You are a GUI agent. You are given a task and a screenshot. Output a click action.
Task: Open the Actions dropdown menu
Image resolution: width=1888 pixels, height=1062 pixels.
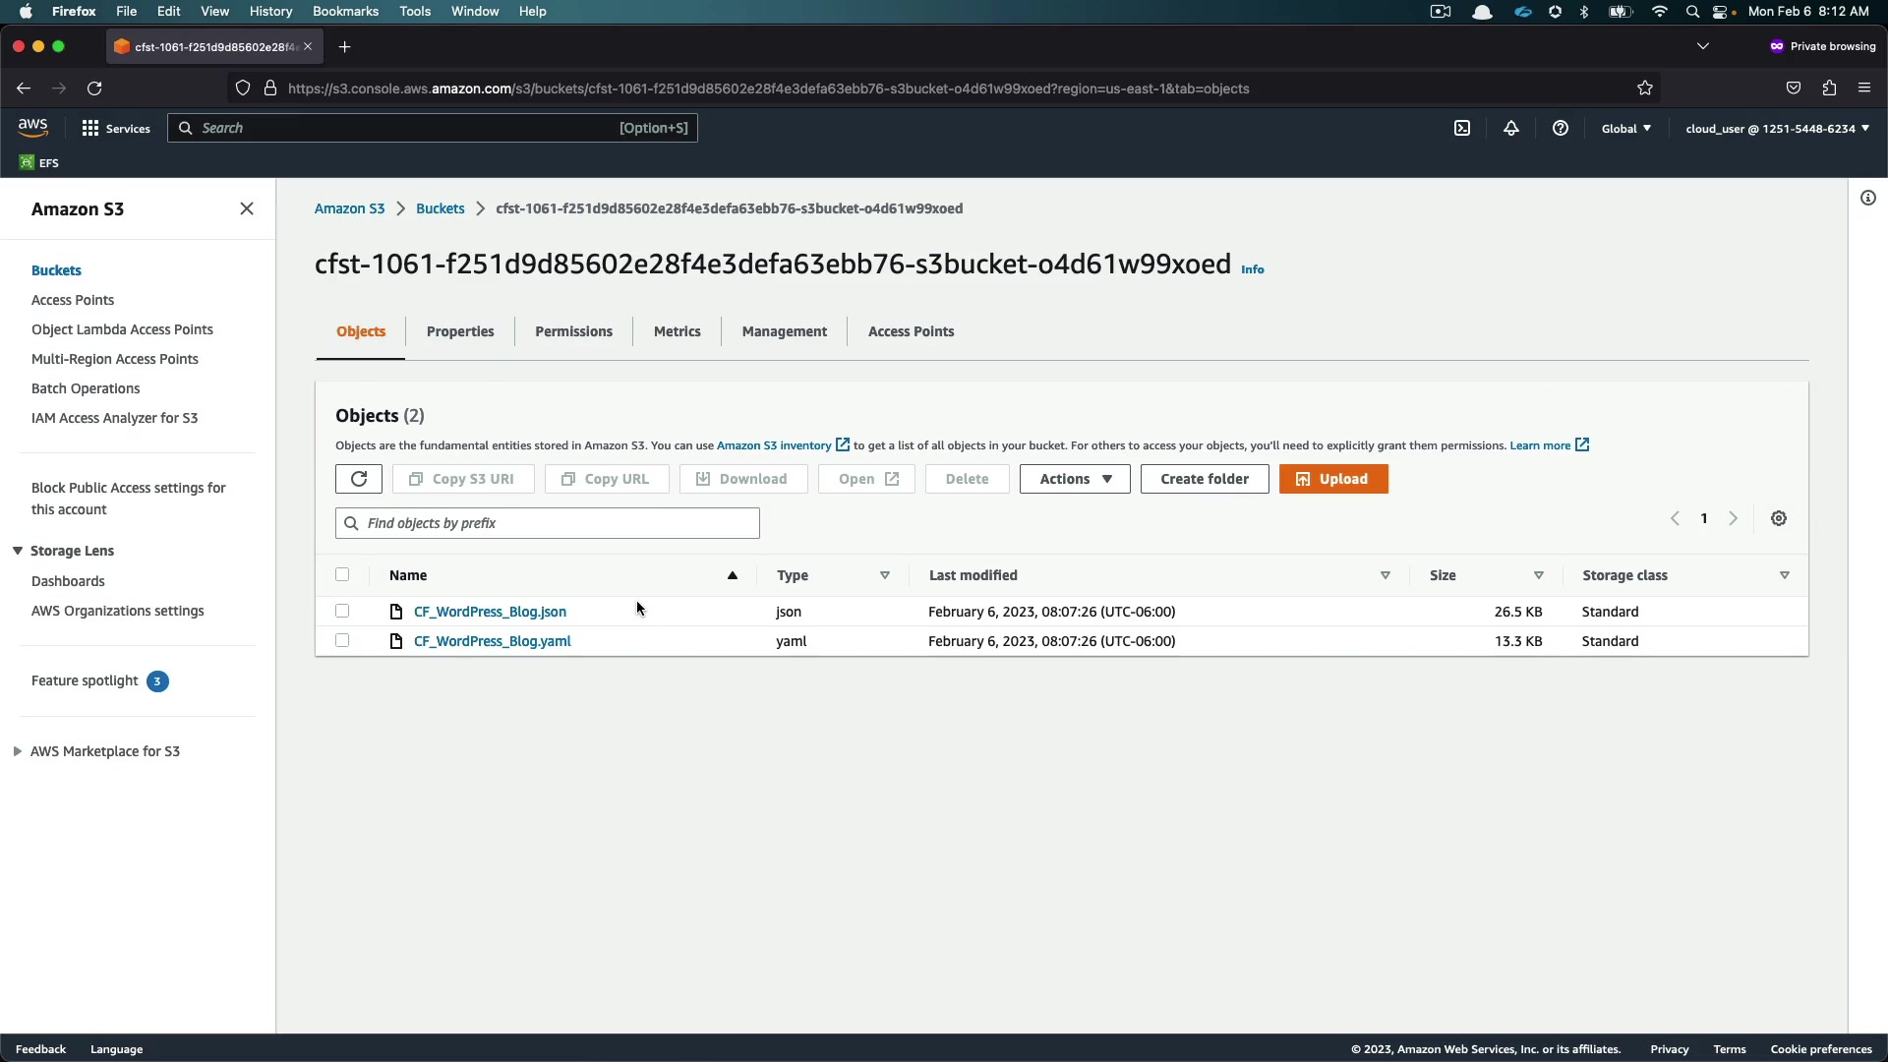pos(1075,479)
